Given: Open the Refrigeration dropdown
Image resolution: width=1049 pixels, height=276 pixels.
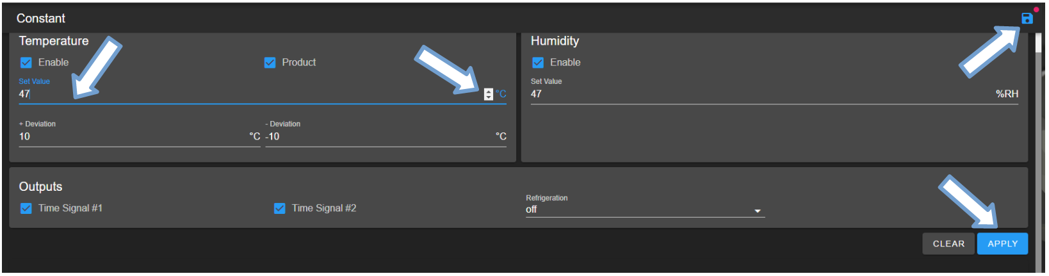Looking at the screenshot, I should 645,210.
